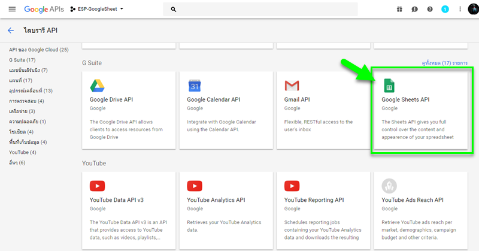Click the green Google Sheets icon
Image resolution: width=479 pixels, height=251 pixels.
tap(389, 86)
